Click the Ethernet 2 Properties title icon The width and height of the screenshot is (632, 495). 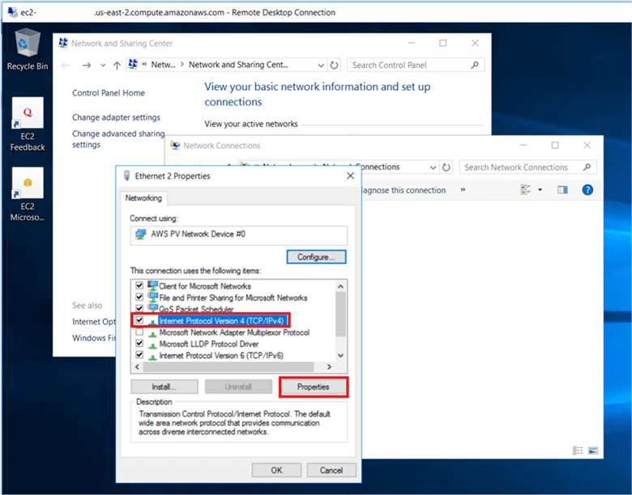coord(126,176)
